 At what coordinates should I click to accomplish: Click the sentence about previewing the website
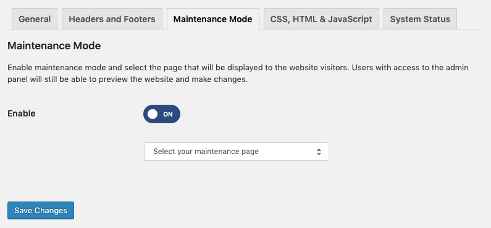tap(127, 79)
